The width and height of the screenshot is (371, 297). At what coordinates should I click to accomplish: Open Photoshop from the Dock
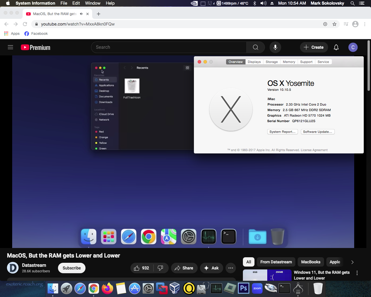click(x=243, y=288)
